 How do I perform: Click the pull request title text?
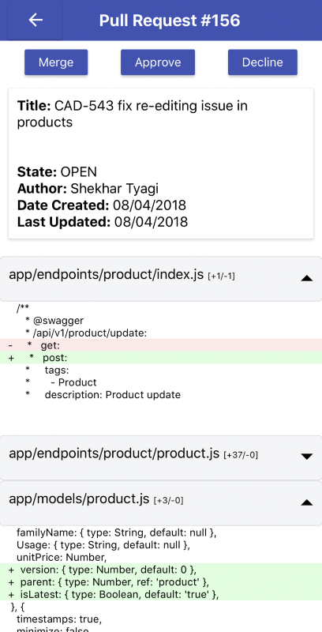[133, 114]
